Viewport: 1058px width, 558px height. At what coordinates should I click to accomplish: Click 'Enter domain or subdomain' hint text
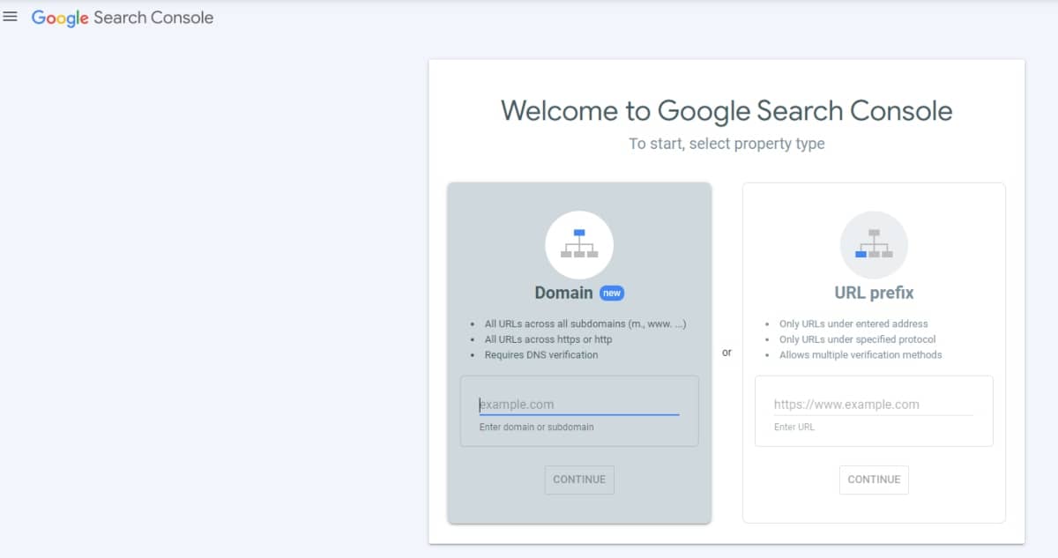(536, 428)
